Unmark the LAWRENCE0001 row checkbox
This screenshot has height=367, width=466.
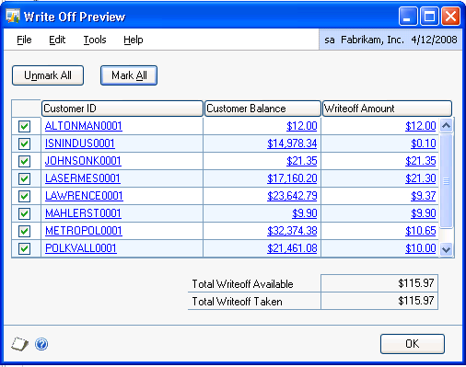(x=24, y=196)
